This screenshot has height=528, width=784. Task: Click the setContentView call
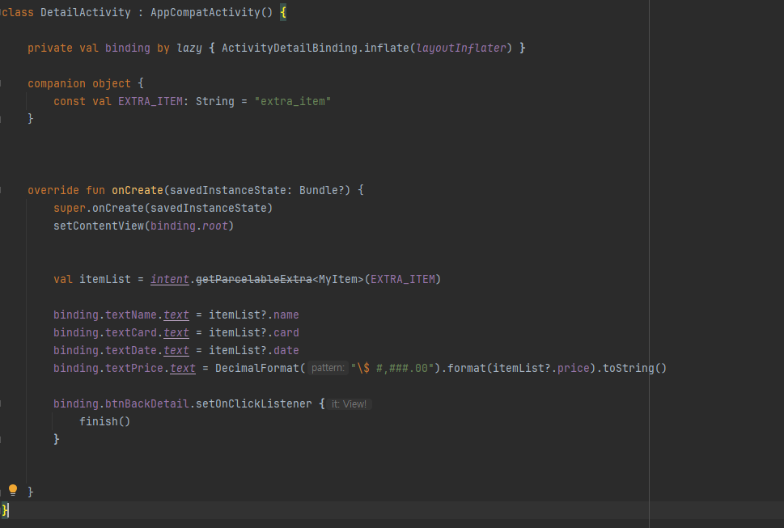[x=99, y=226]
